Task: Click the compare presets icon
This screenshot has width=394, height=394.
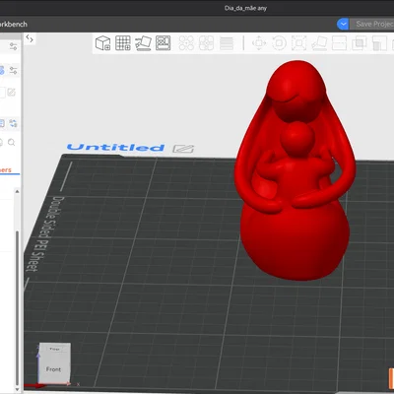Action: tap(13, 123)
